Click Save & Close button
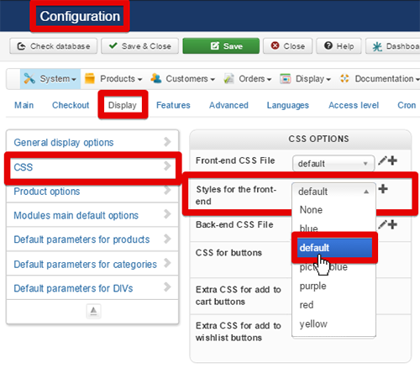This screenshot has width=420, height=368. click(x=139, y=46)
